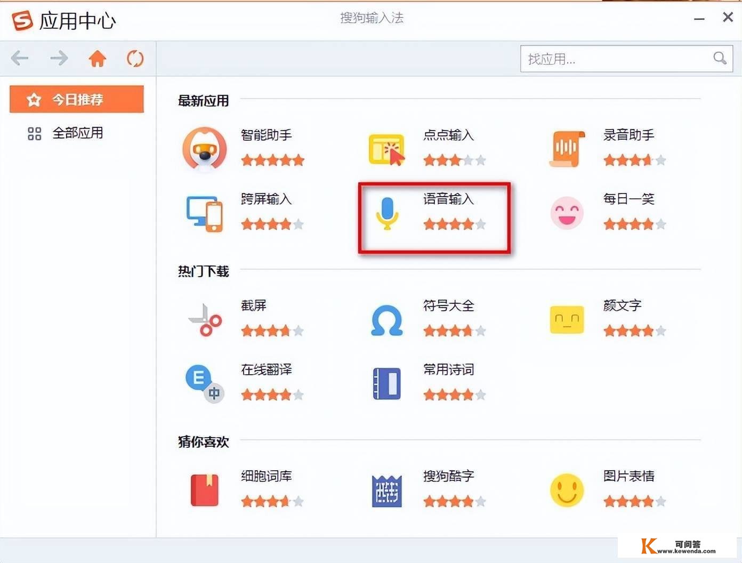Go back with the left arrow

point(20,58)
